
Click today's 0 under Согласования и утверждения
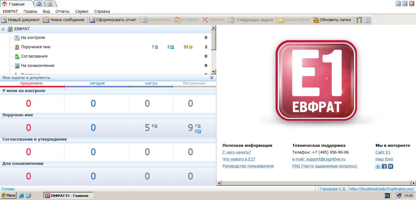tap(93, 152)
